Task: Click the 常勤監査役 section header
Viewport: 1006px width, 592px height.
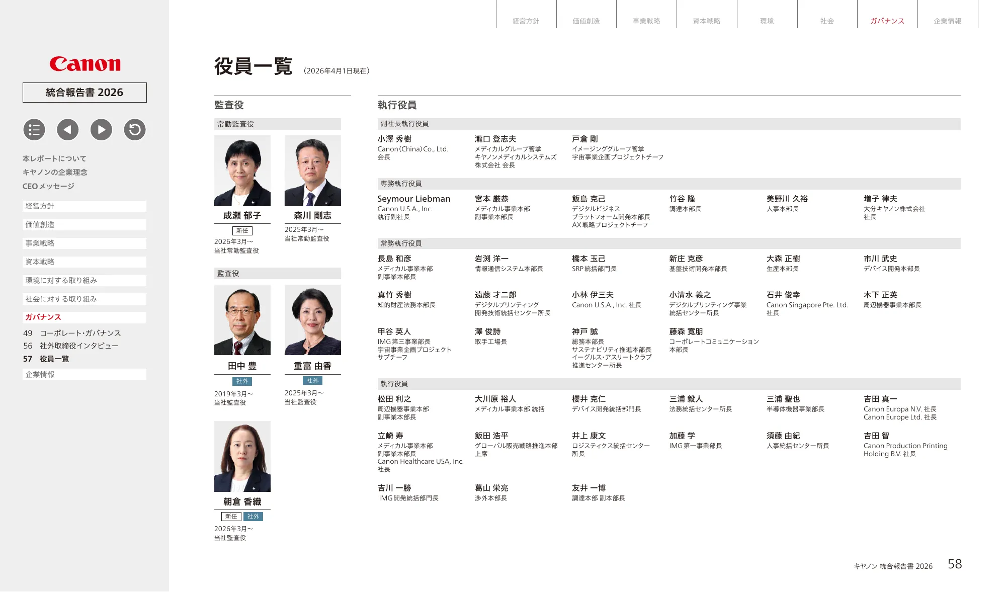Action: point(278,124)
